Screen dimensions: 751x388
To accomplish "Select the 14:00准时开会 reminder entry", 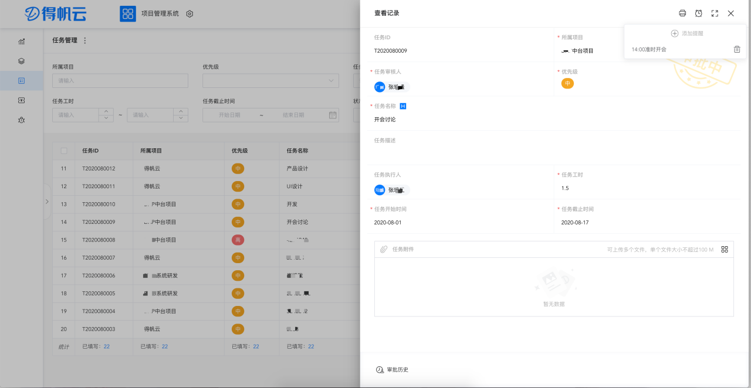I will [649, 49].
